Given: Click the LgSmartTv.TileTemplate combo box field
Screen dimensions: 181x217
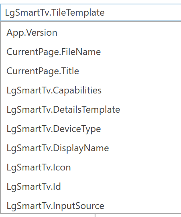Looking at the screenshot, I should [91, 12].
